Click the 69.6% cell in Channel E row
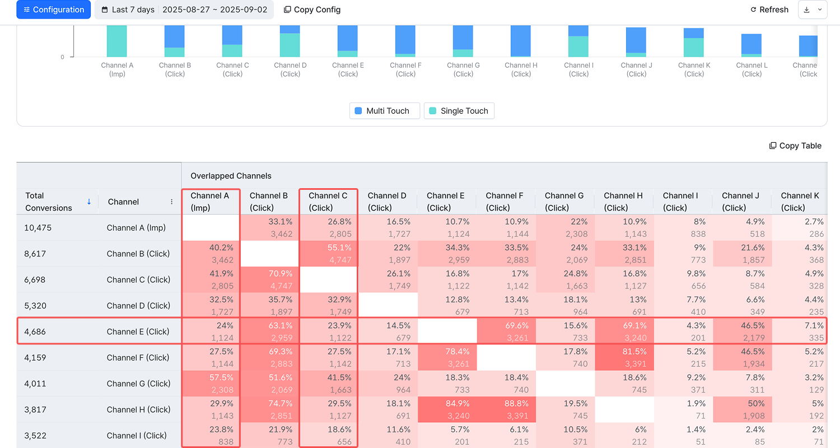 [x=506, y=332]
